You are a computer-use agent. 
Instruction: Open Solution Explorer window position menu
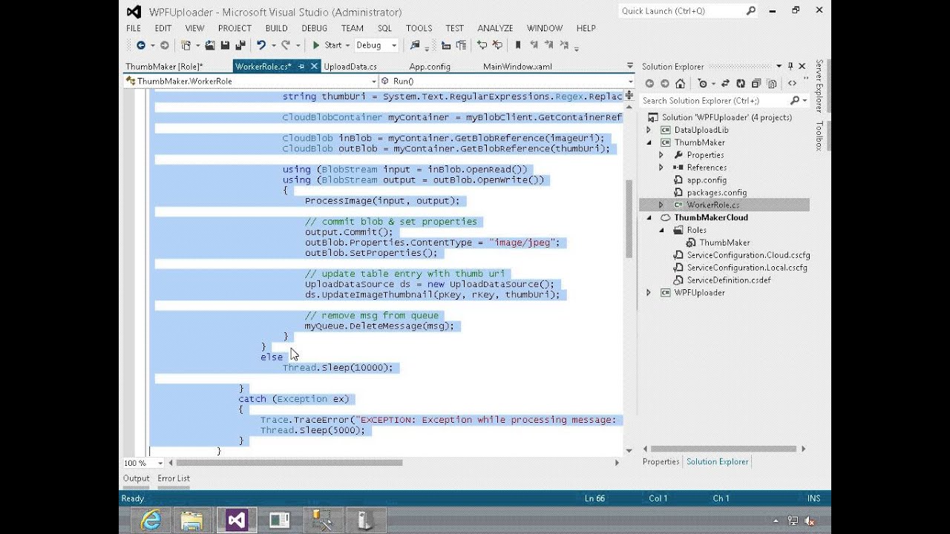click(779, 67)
